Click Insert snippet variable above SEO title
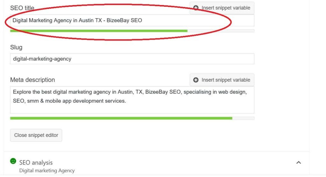Viewport: 326px width, 177px height. (222, 8)
